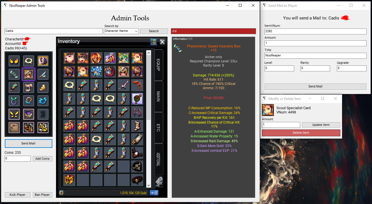
Task: Select the equipped blue flame bracelet slot
Action: click(x=43, y=101)
